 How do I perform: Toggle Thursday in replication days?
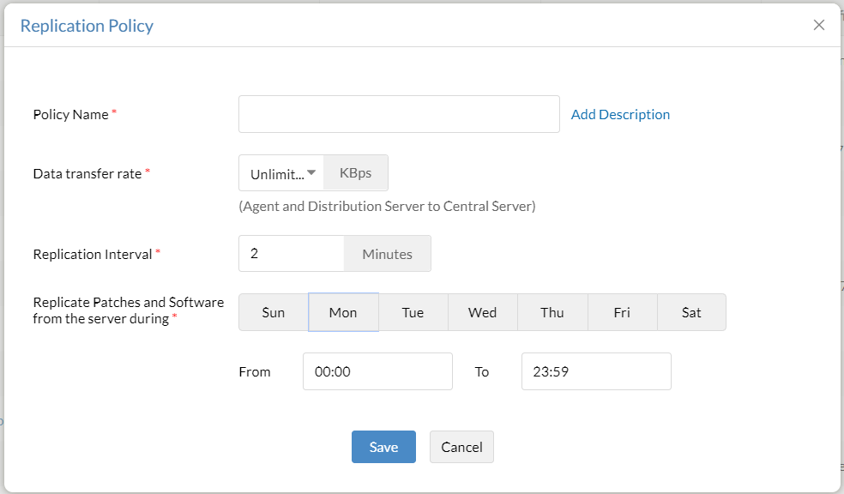tap(552, 312)
